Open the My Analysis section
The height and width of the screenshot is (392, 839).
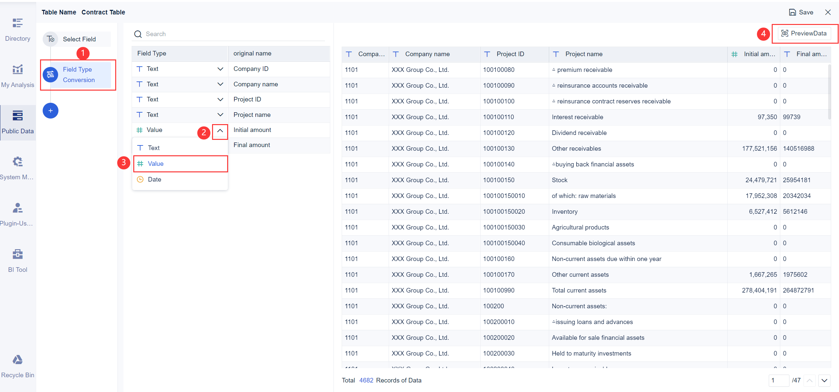coord(18,76)
